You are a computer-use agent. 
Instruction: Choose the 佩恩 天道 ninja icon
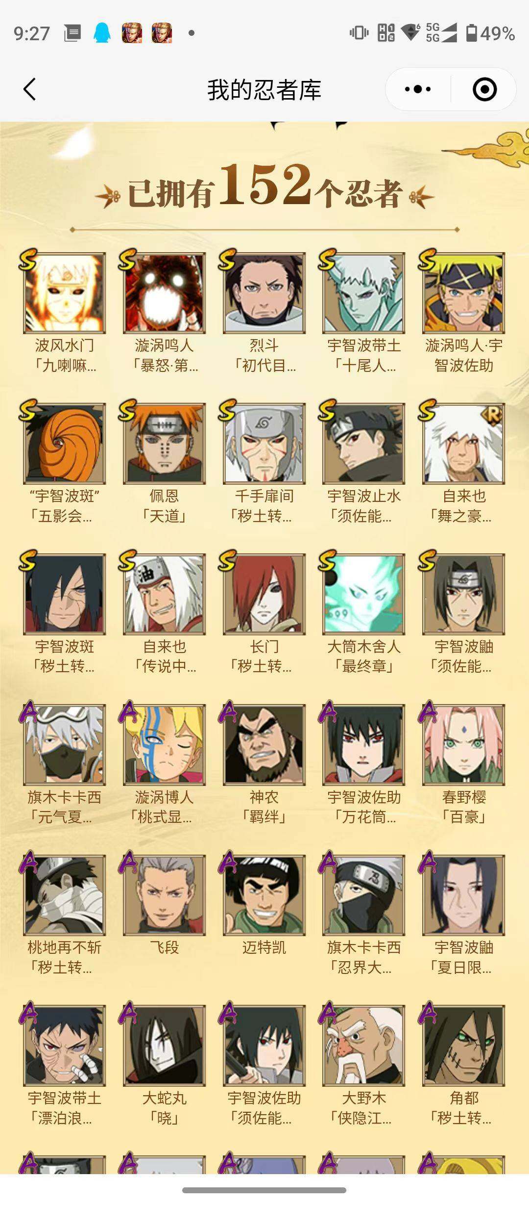164,444
